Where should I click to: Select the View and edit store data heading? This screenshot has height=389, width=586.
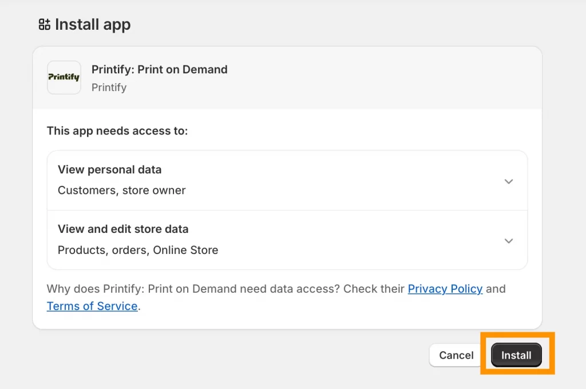pyautogui.click(x=123, y=229)
